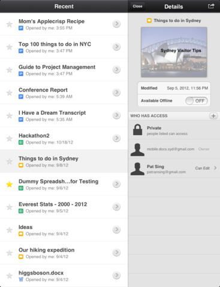Tap the share icon in Details header
Image resolution: width=220 pixels, height=287 pixels.
click(211, 6)
